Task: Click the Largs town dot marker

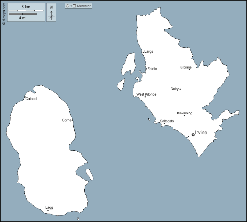Action: (143, 52)
